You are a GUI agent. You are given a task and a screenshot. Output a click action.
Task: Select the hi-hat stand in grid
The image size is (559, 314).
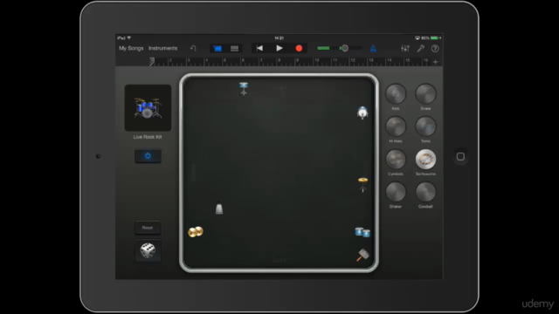(362, 184)
